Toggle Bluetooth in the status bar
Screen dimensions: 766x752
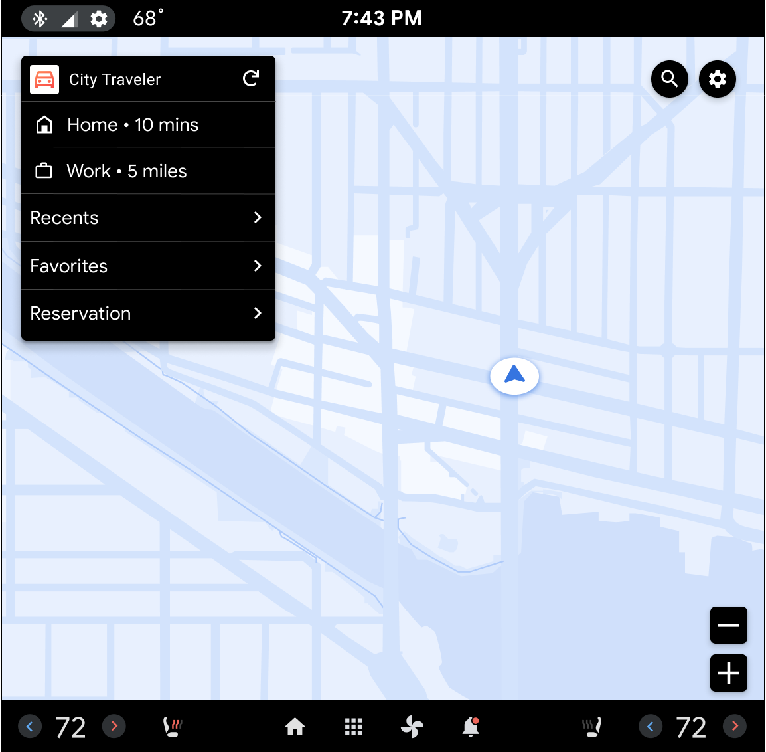click(x=40, y=18)
